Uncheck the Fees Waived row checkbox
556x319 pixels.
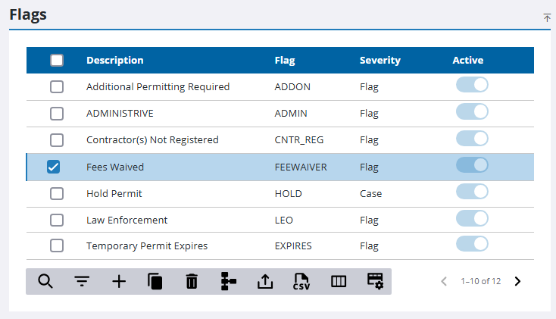coord(54,167)
